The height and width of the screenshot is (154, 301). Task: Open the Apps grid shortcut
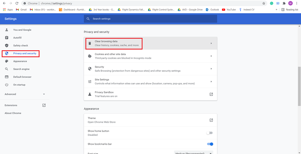[x=8, y=10]
